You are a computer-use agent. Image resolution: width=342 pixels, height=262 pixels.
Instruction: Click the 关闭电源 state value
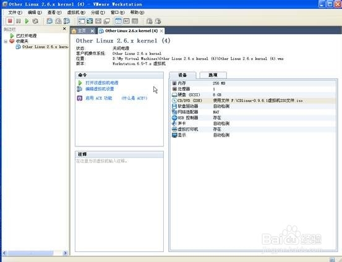tap(121, 48)
